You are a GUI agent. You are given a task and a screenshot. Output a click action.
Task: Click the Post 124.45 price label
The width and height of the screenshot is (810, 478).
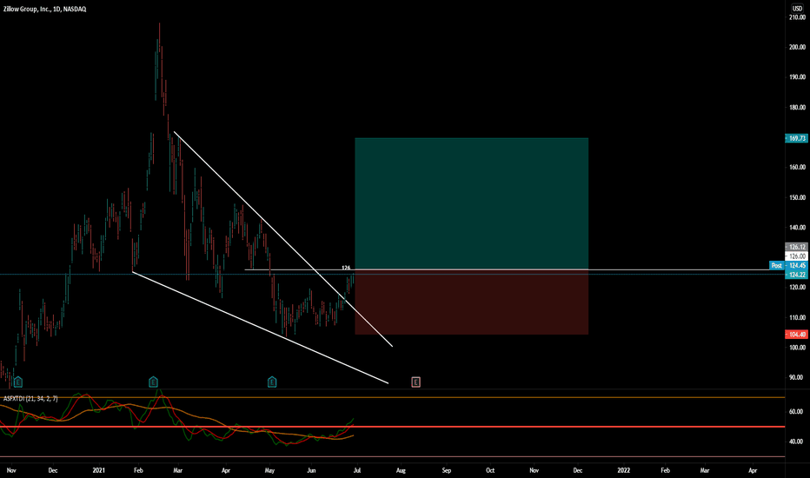(788, 266)
